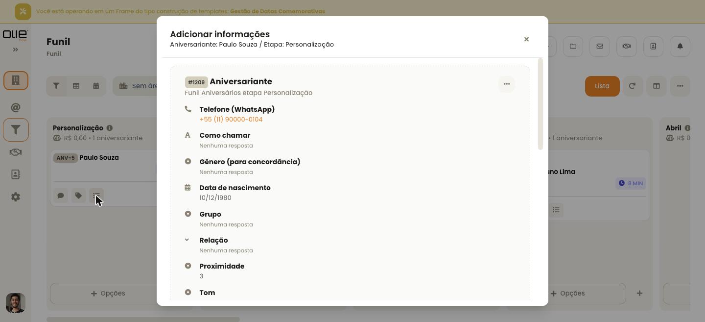Expand the Relação dropdown chevron
Viewport: 705px width, 322px height.
pyautogui.click(x=187, y=240)
